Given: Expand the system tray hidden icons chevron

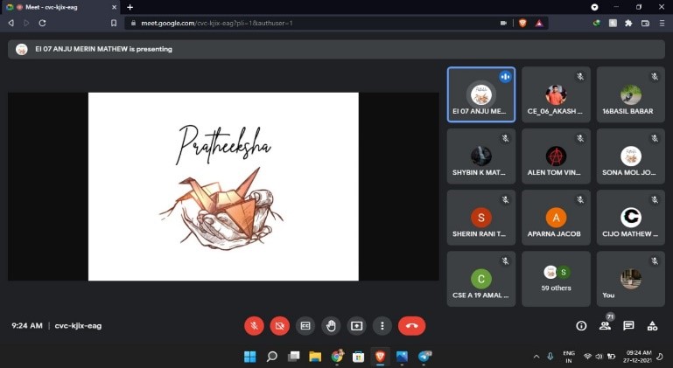Looking at the screenshot, I should point(536,357).
